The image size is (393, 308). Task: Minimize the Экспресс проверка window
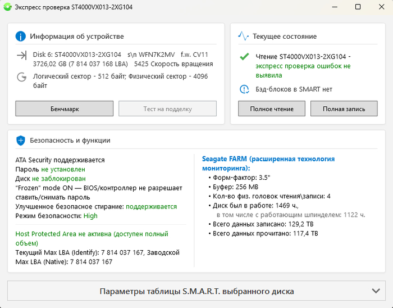point(332,7)
